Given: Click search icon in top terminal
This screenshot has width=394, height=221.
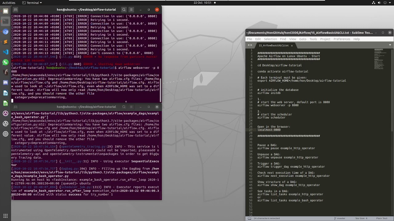Looking at the screenshot, I should (x=124, y=10).
